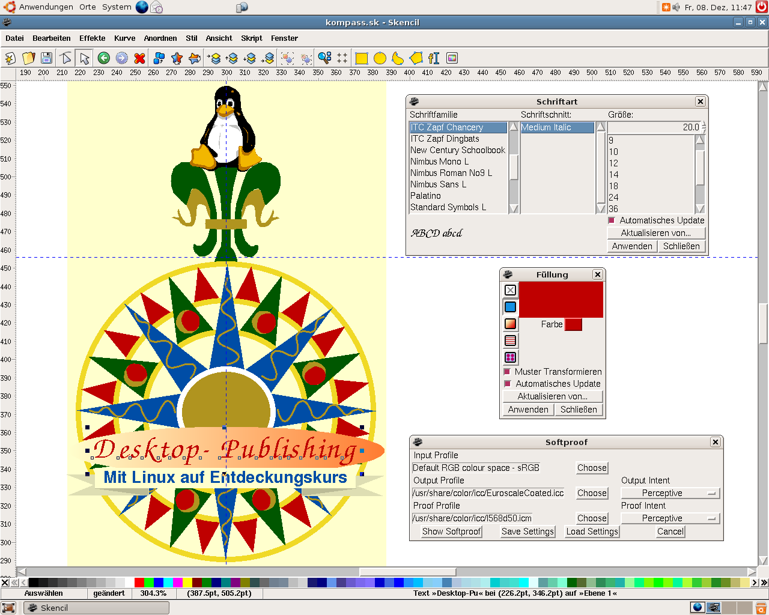Delete the selection with the red X icon

click(140, 58)
